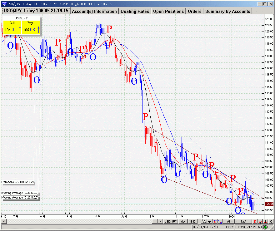This screenshot has width=275, height=231.
Task: Open the Orders tab
Action: click(194, 11)
